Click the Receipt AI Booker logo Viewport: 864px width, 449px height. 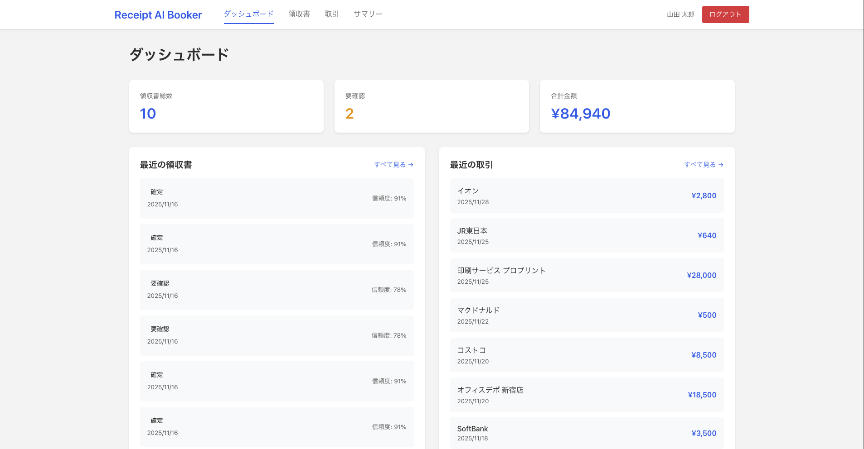coord(158,14)
